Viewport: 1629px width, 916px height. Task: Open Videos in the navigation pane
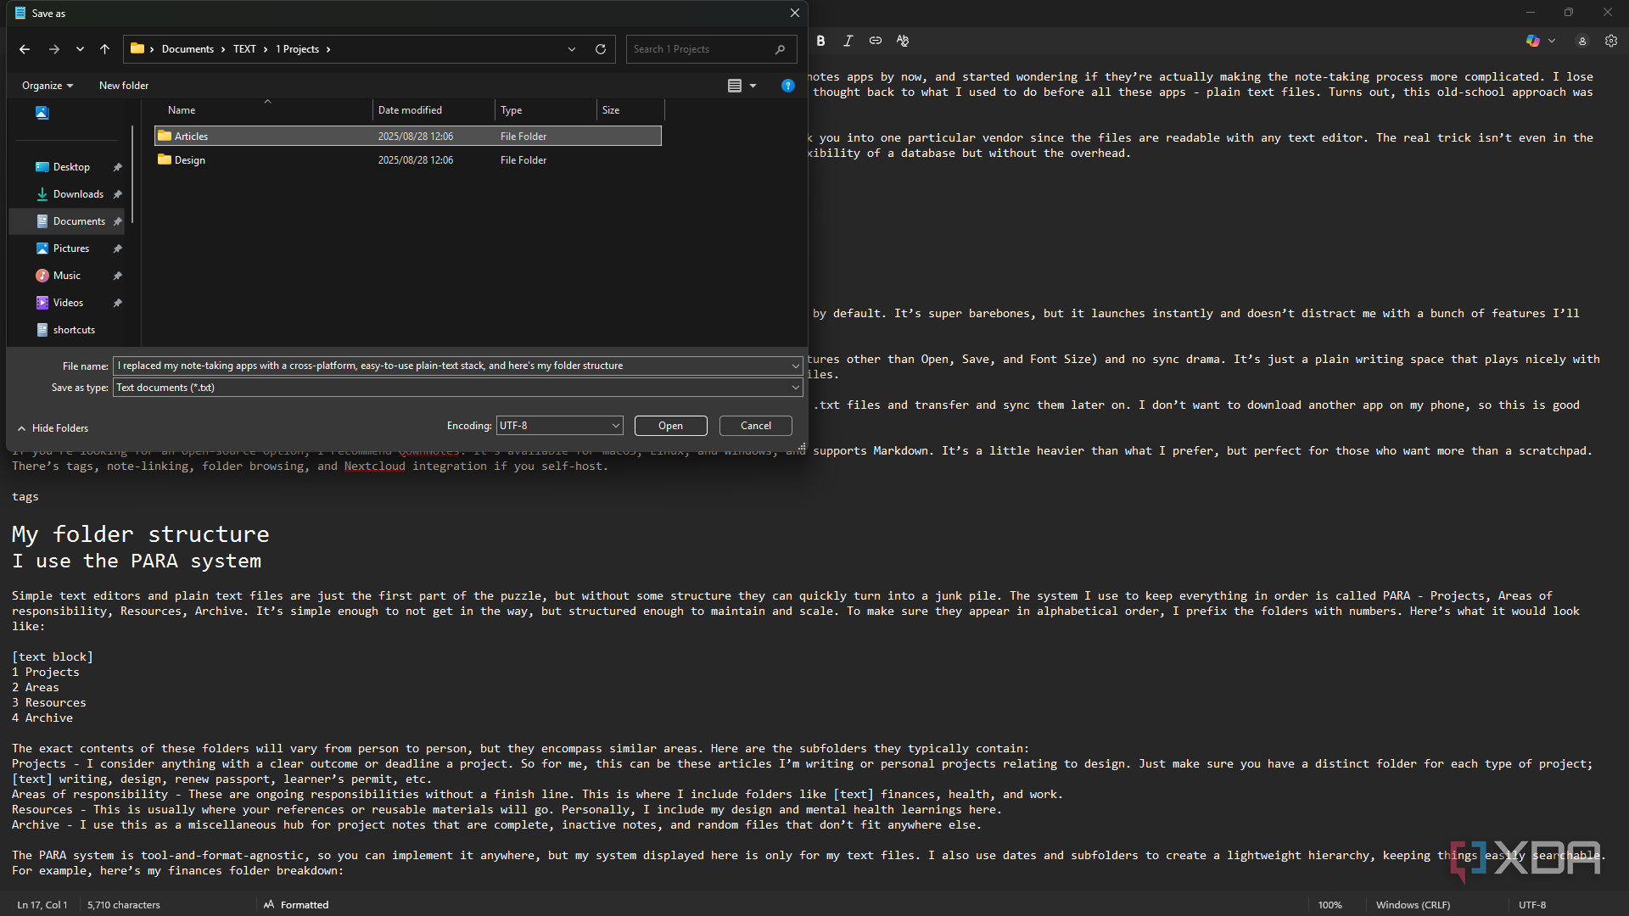tap(68, 303)
